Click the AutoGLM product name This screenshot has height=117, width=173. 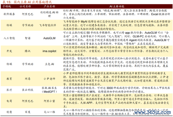(x=49, y=38)
